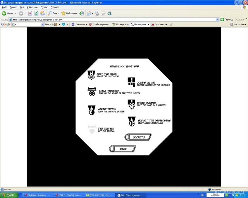
Task: Switch to '[257-780-915]' taskbar window
Action: click(x=100, y=195)
